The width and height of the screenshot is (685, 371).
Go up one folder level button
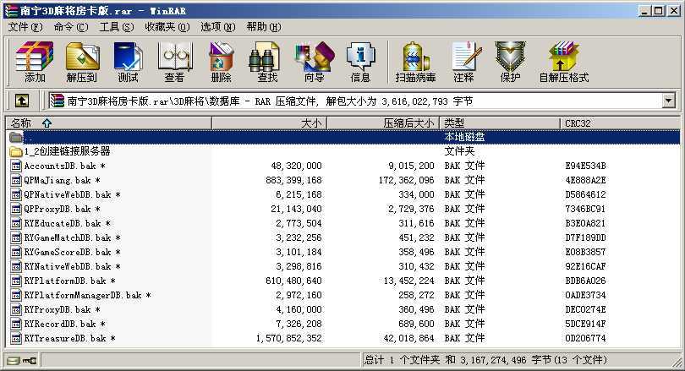(x=22, y=101)
